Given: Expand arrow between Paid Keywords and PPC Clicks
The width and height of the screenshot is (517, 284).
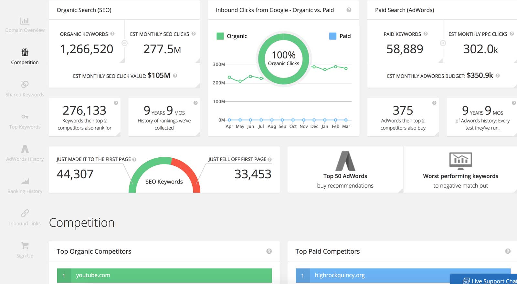Looking at the screenshot, I should tap(443, 43).
